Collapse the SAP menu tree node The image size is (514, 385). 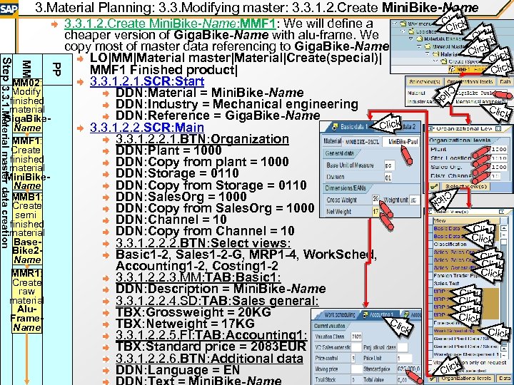pyautogui.click(x=395, y=24)
